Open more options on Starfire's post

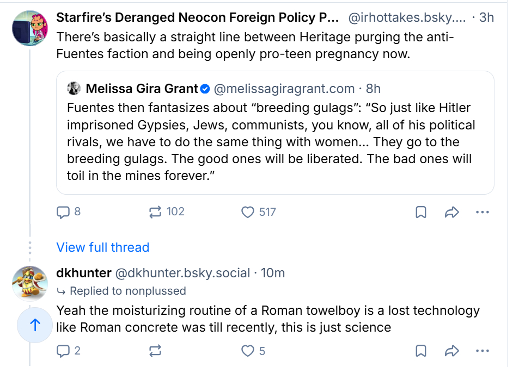coord(482,212)
